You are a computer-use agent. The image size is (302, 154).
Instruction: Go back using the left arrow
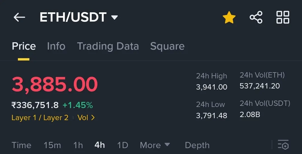click(19, 17)
